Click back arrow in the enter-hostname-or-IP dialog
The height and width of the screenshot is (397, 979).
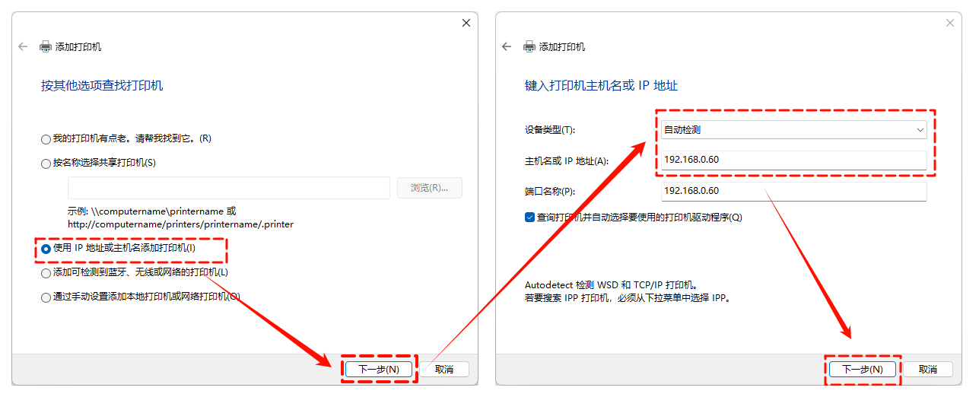pyautogui.click(x=507, y=46)
